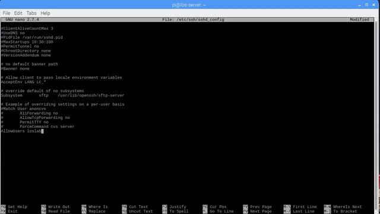The height and width of the screenshot is (214, 380).
Task: Click the Last Line shortcut
Action: pyautogui.click(x=299, y=212)
